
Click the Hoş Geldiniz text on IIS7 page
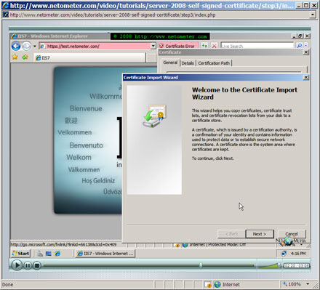click(98, 181)
